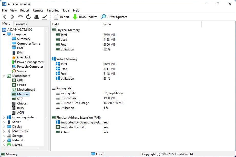Click the ACPI chip icon

tap(14, 113)
